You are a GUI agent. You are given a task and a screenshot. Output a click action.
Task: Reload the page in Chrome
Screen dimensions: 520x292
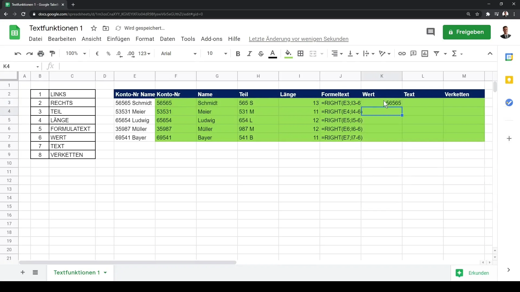pyautogui.click(x=23, y=14)
